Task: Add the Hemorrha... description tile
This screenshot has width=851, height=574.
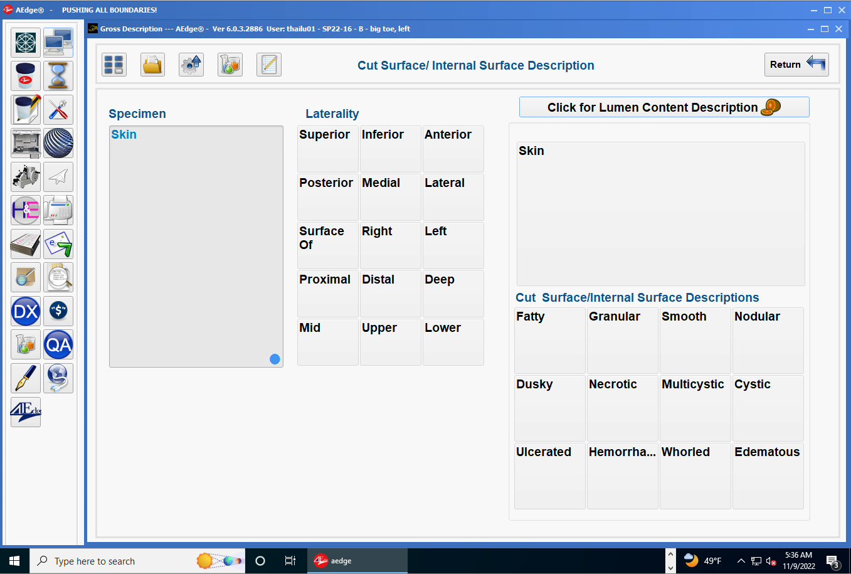Action: click(x=623, y=476)
